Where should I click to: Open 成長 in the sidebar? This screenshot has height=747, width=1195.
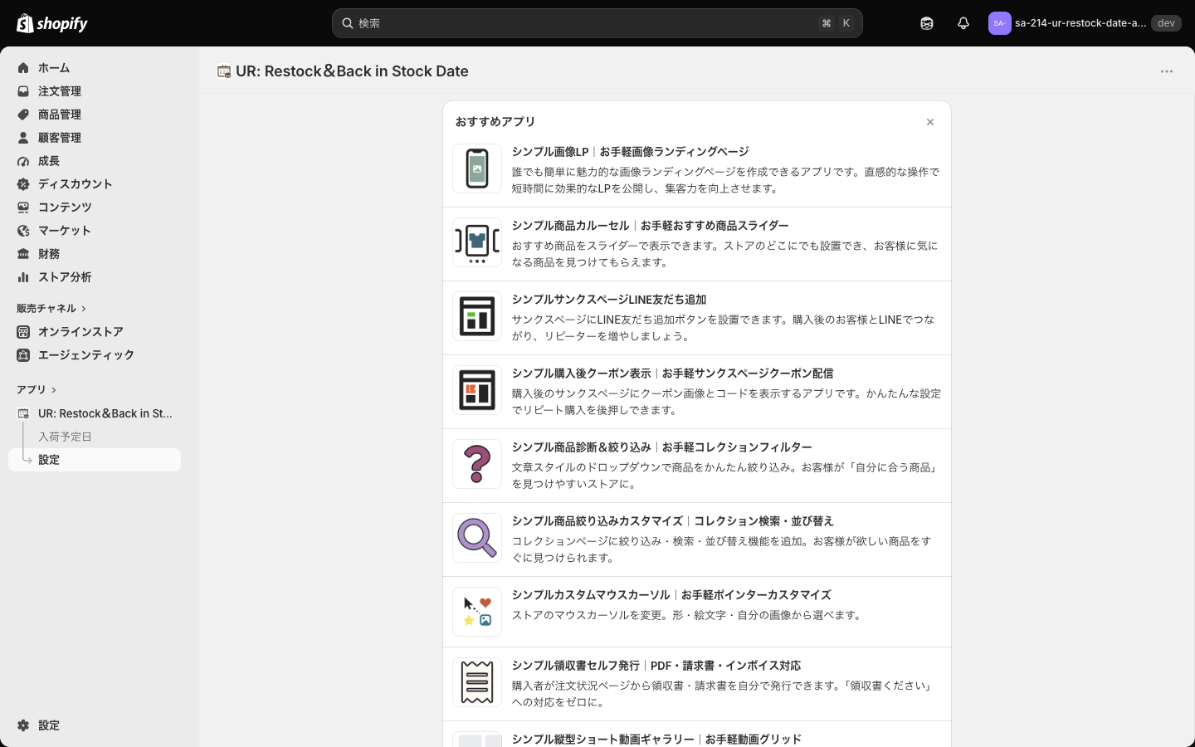pyautogui.click(x=95, y=161)
